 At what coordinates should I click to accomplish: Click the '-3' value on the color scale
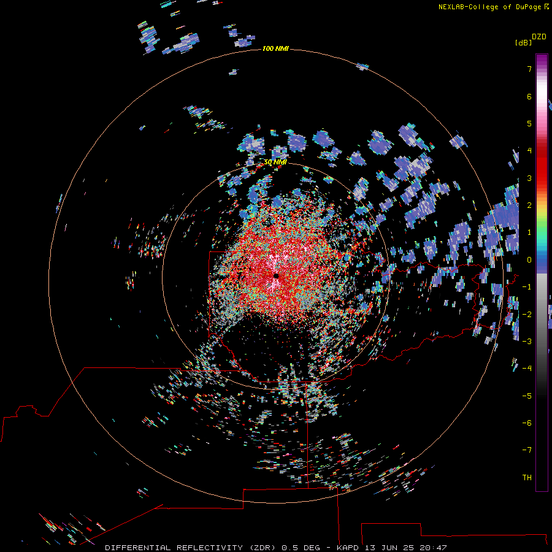527,341
